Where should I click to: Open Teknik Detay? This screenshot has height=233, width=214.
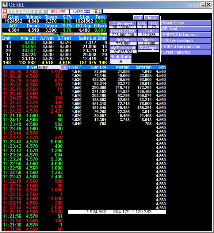[x=186, y=23]
